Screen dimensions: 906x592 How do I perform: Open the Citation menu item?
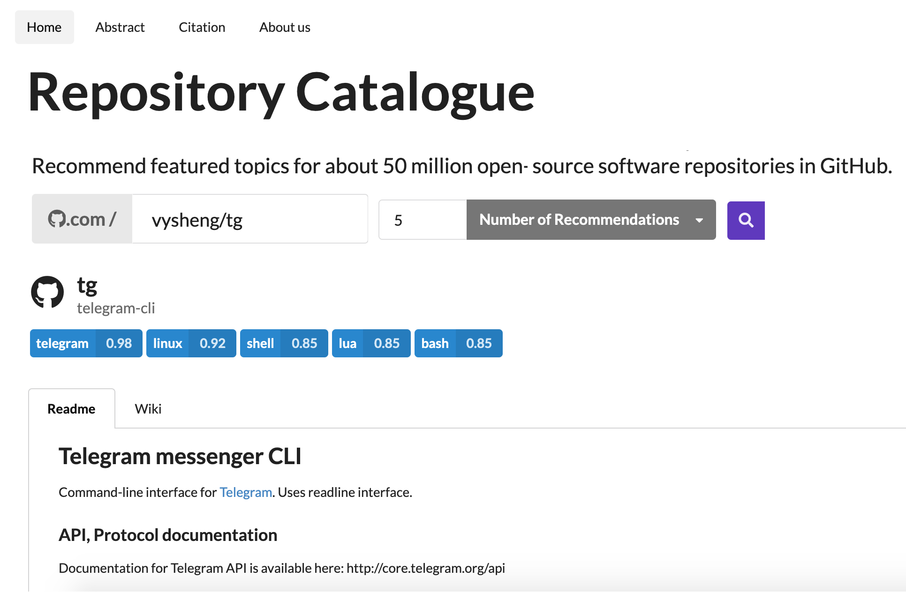pos(202,27)
